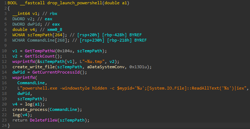Image resolution: width=250 pixels, height=129 pixels.
Task: Click the 'v4 = log(a1)' assignment's log call
Action: pyautogui.click(x=28, y=104)
